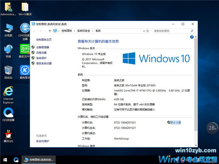Click the back navigation arrow
This screenshot has width=219, height=164.
click(34, 31)
